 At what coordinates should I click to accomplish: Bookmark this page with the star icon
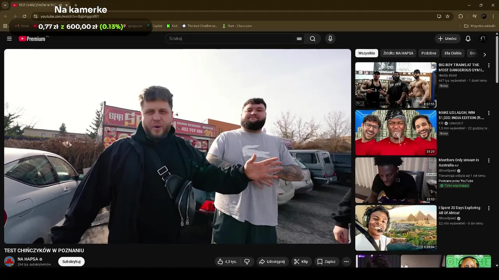(448, 16)
